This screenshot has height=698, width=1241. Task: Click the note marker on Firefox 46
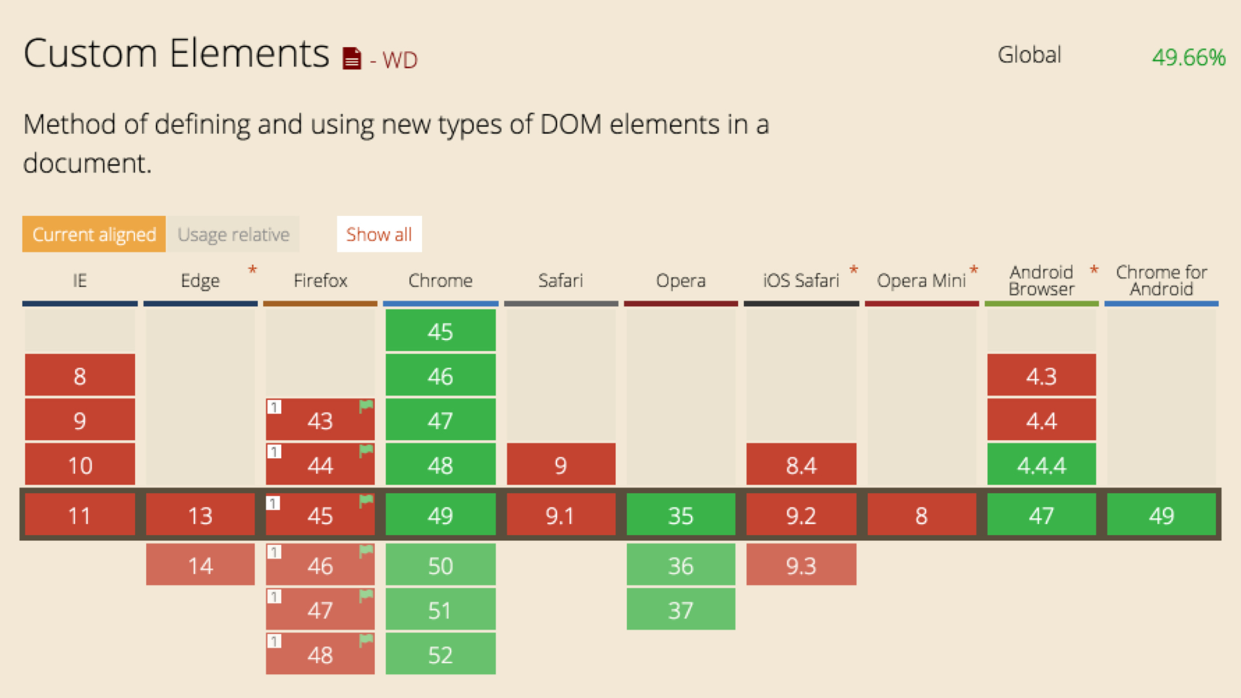coord(275,553)
